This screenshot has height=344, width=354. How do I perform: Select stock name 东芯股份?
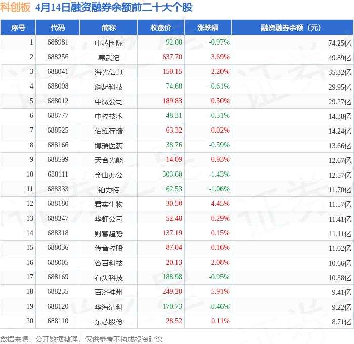[109, 322]
